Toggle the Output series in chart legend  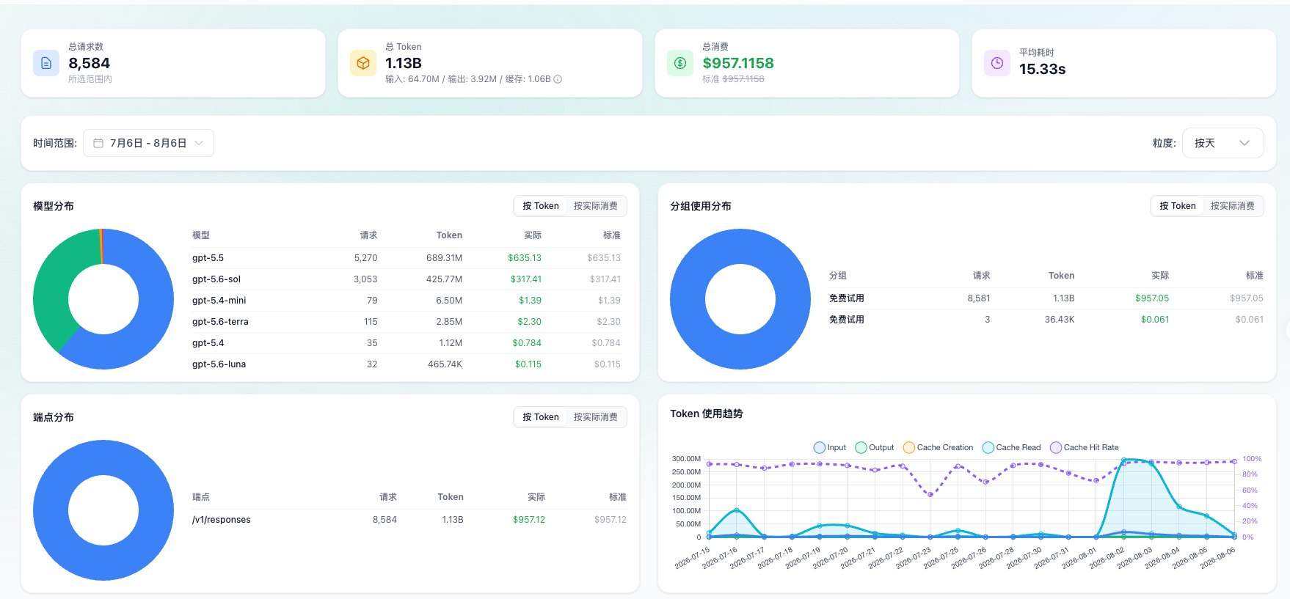click(x=875, y=447)
